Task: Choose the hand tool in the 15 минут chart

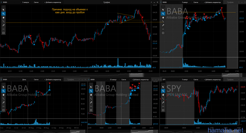Action: (91, 95)
